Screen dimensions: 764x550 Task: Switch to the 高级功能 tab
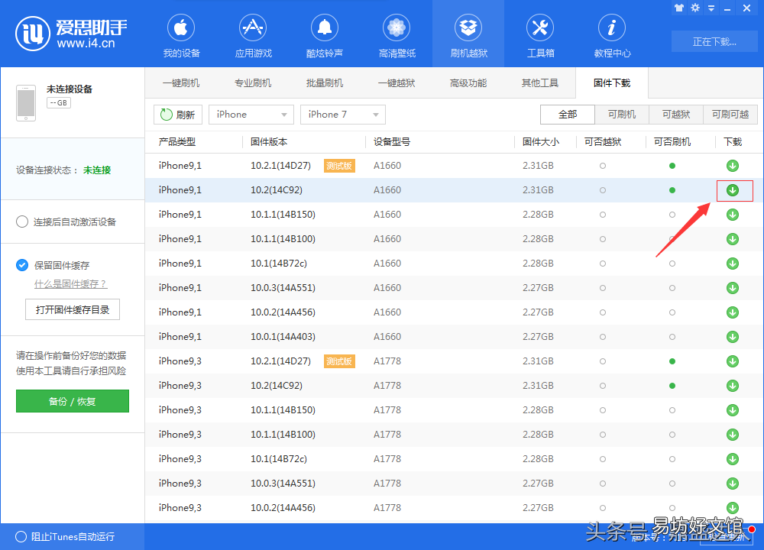tap(468, 82)
